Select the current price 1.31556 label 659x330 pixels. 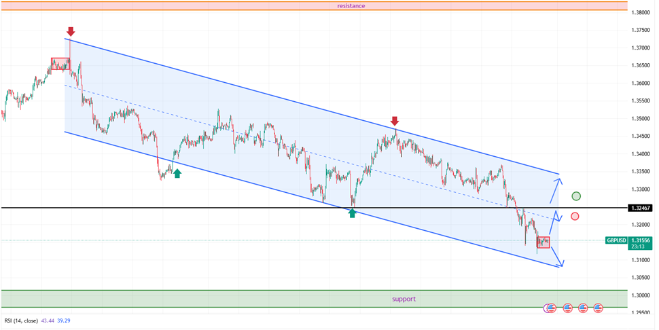tap(641, 240)
